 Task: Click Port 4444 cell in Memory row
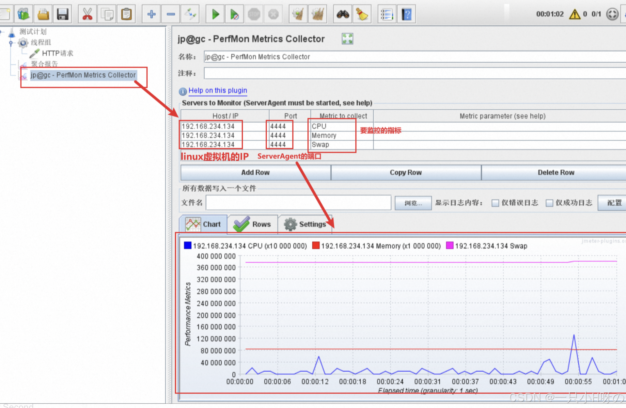[290, 135]
